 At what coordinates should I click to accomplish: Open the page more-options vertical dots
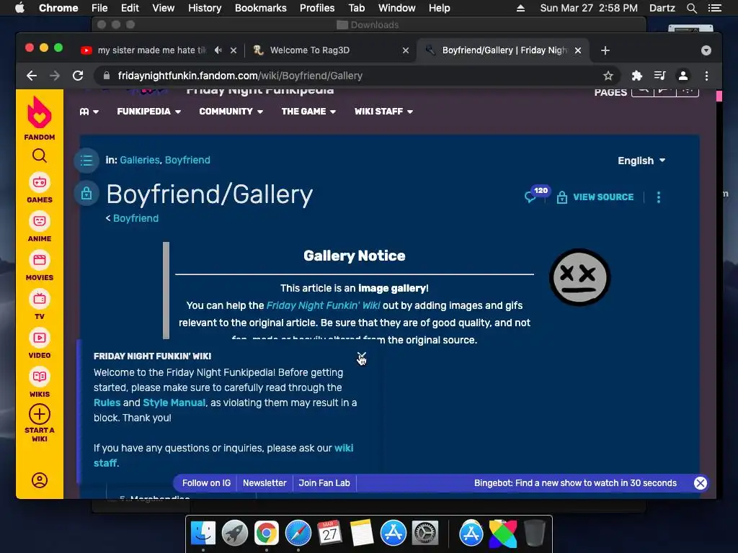659,197
